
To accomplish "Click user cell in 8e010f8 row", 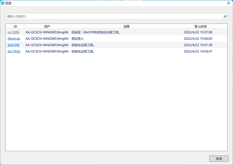I will (47, 45).
